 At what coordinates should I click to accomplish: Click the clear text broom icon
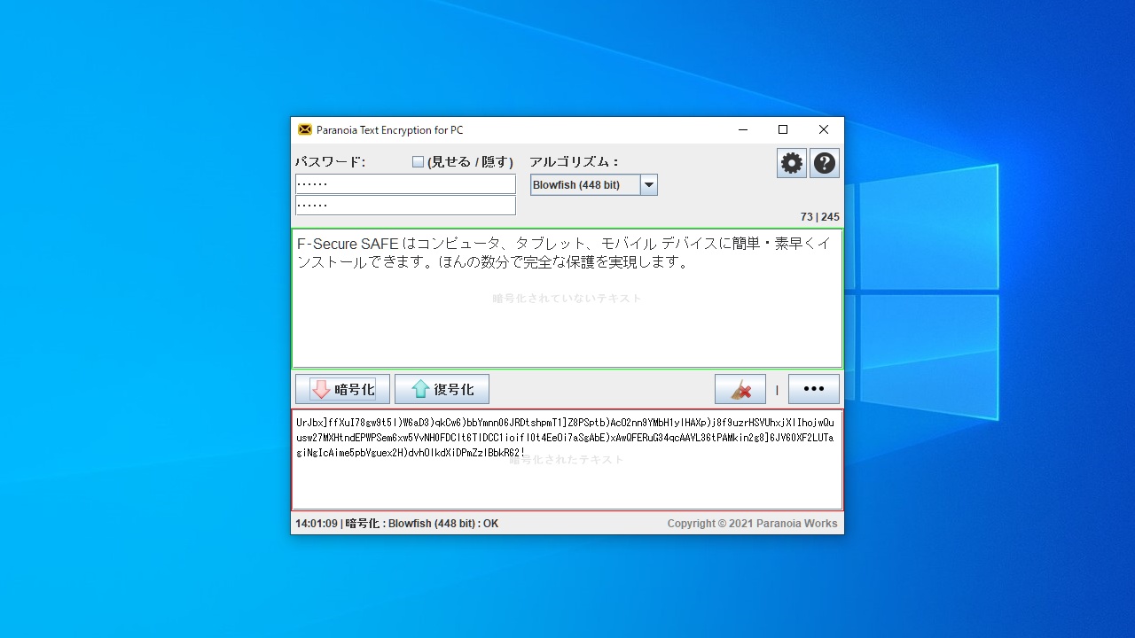coord(740,389)
